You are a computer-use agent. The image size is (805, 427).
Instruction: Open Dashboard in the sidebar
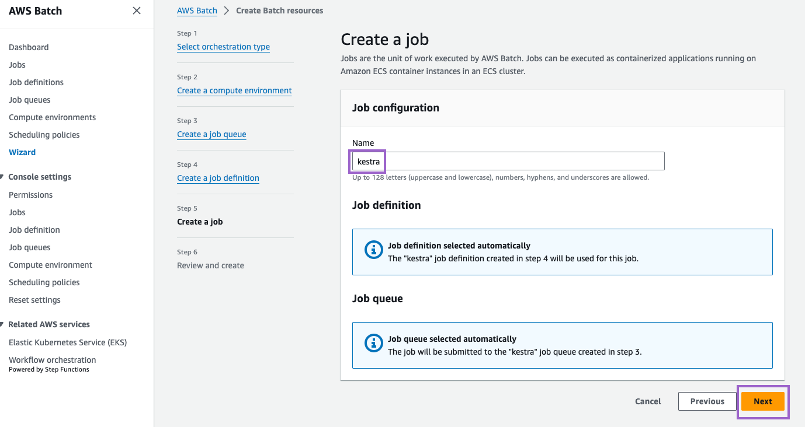tap(29, 47)
